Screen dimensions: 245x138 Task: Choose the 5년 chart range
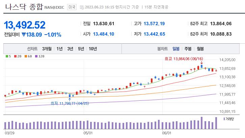tap(81, 49)
